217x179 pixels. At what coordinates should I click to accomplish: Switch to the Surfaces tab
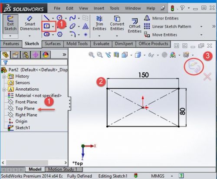53,44
